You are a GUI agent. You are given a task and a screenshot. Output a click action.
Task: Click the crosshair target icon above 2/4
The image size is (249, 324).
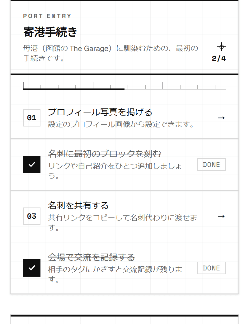click(222, 47)
